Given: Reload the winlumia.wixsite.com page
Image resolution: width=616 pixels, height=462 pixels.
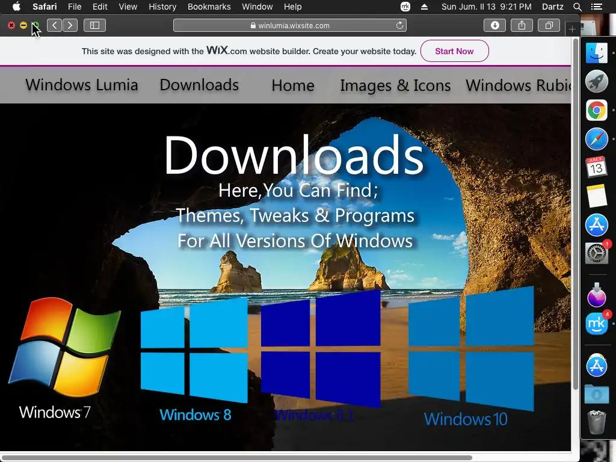Looking at the screenshot, I should 399,25.
